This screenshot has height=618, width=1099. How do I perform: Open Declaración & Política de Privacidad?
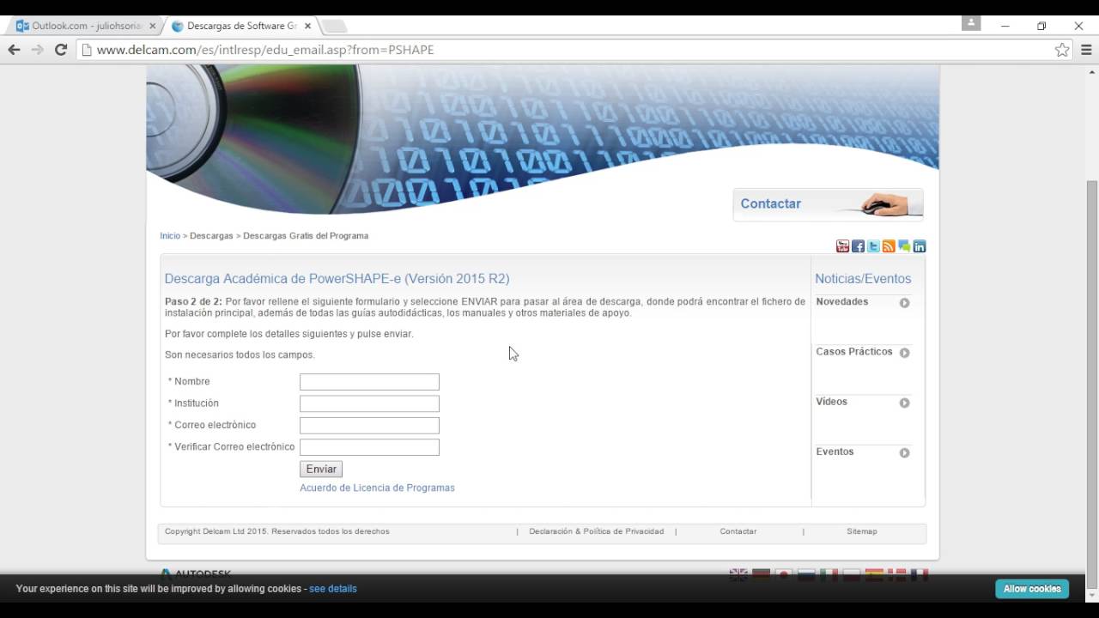pyautogui.click(x=597, y=531)
